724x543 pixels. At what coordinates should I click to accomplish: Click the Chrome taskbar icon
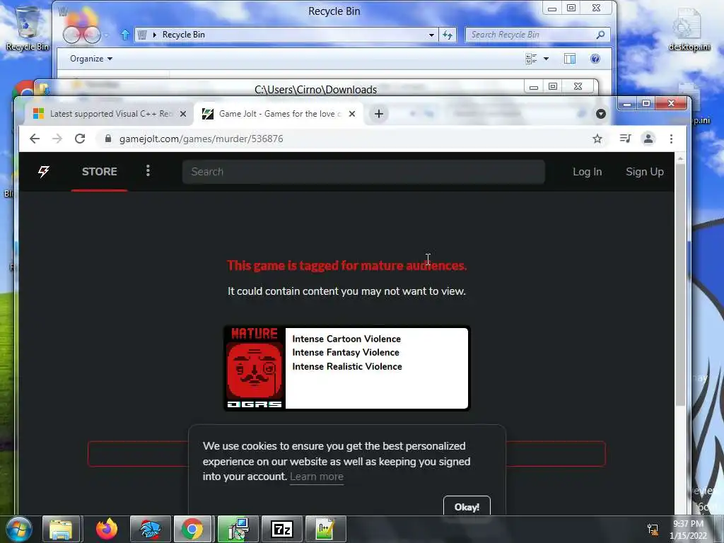[x=192, y=529]
